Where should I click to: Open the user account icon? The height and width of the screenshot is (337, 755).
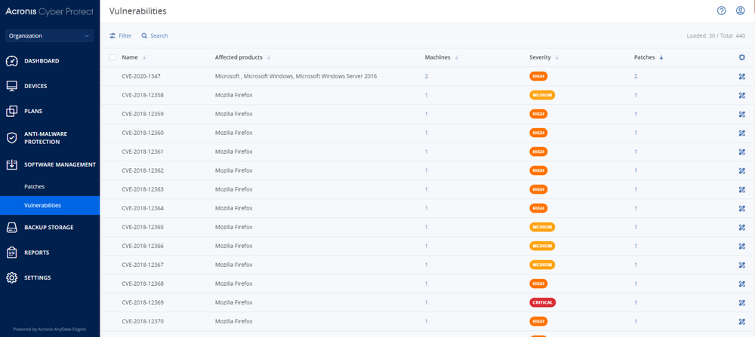point(741,11)
